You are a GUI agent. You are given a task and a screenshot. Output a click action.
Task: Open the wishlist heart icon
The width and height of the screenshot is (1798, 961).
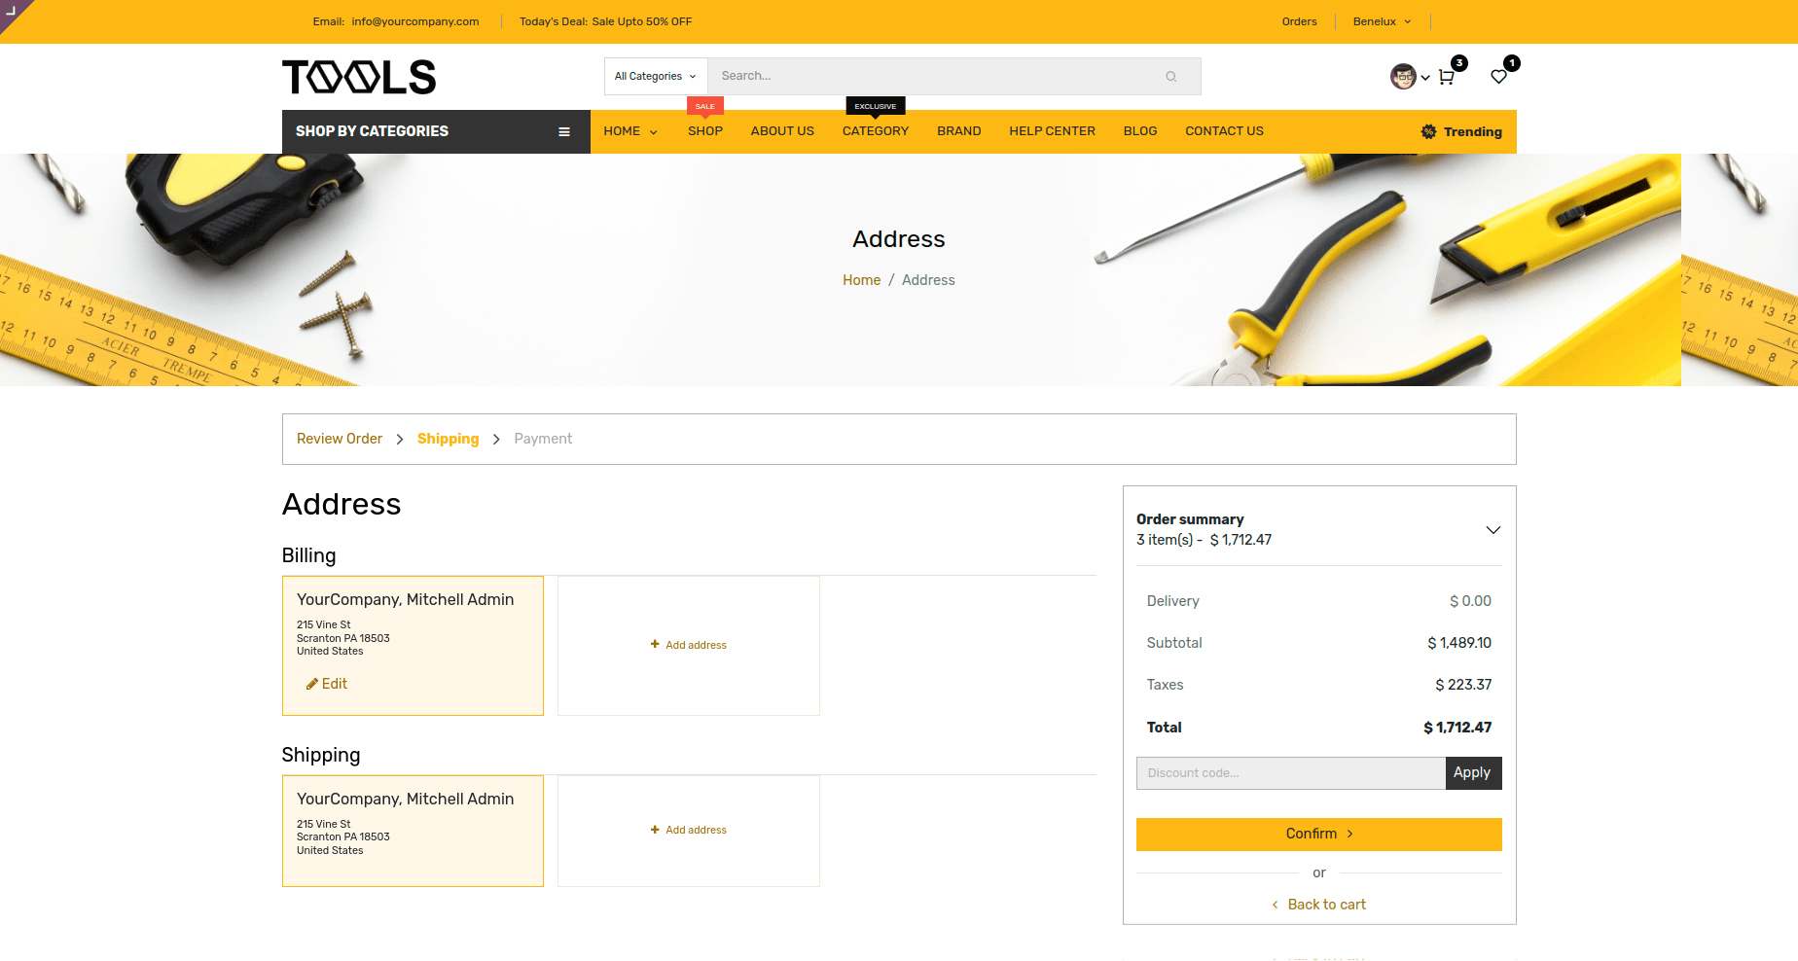[1498, 77]
